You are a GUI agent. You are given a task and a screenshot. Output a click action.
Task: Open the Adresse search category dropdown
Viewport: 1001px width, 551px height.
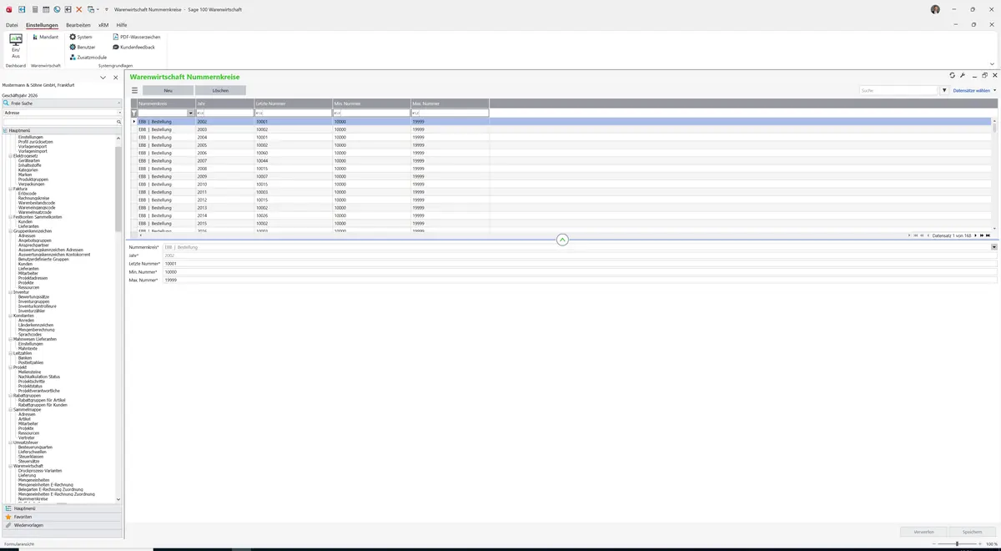(x=119, y=113)
